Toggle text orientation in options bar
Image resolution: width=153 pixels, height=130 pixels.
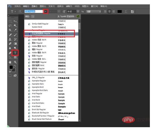[x=20, y=11]
